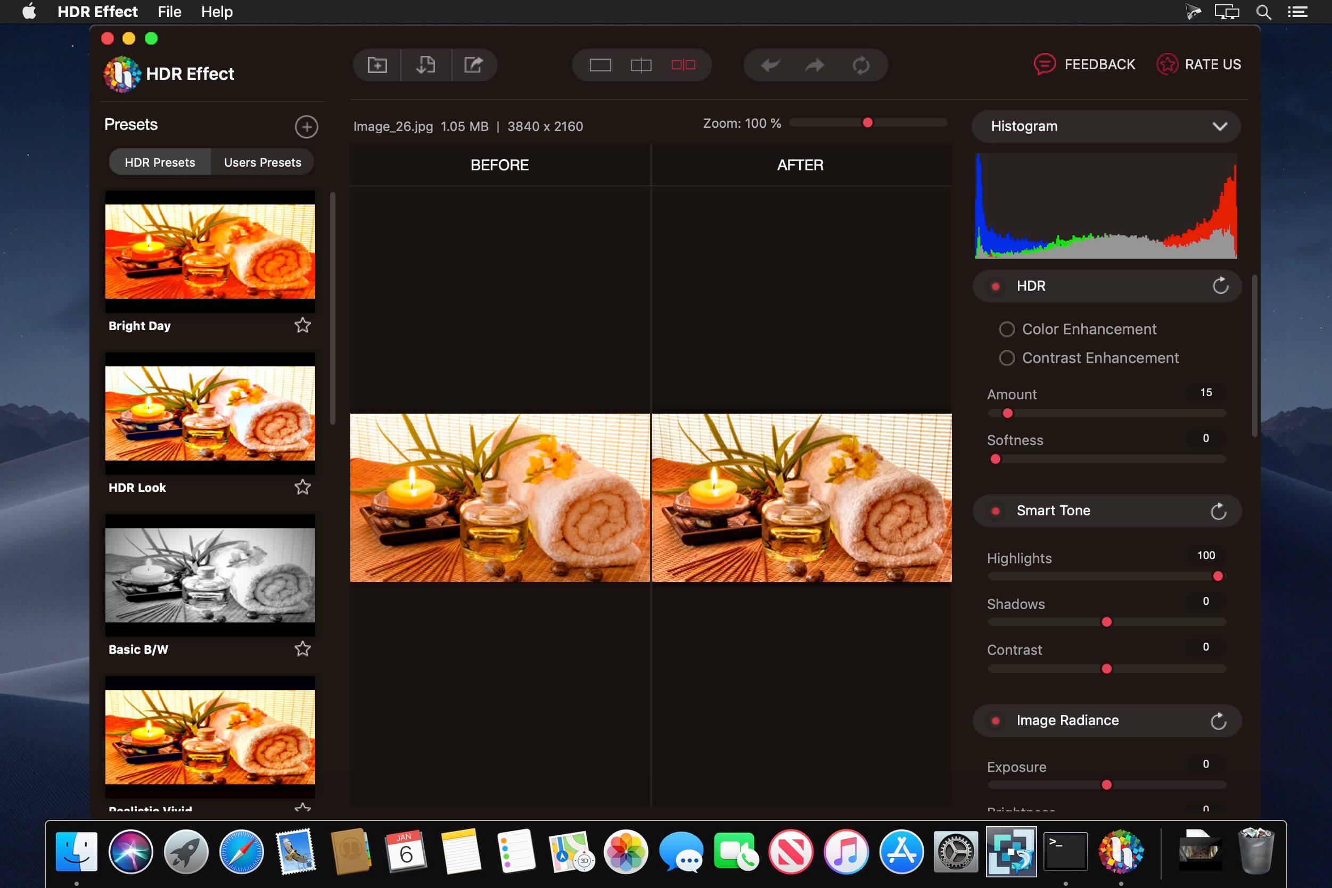Screen dimensions: 1332x888
Task: Click the Highlights value field 100
Action: click(1206, 556)
